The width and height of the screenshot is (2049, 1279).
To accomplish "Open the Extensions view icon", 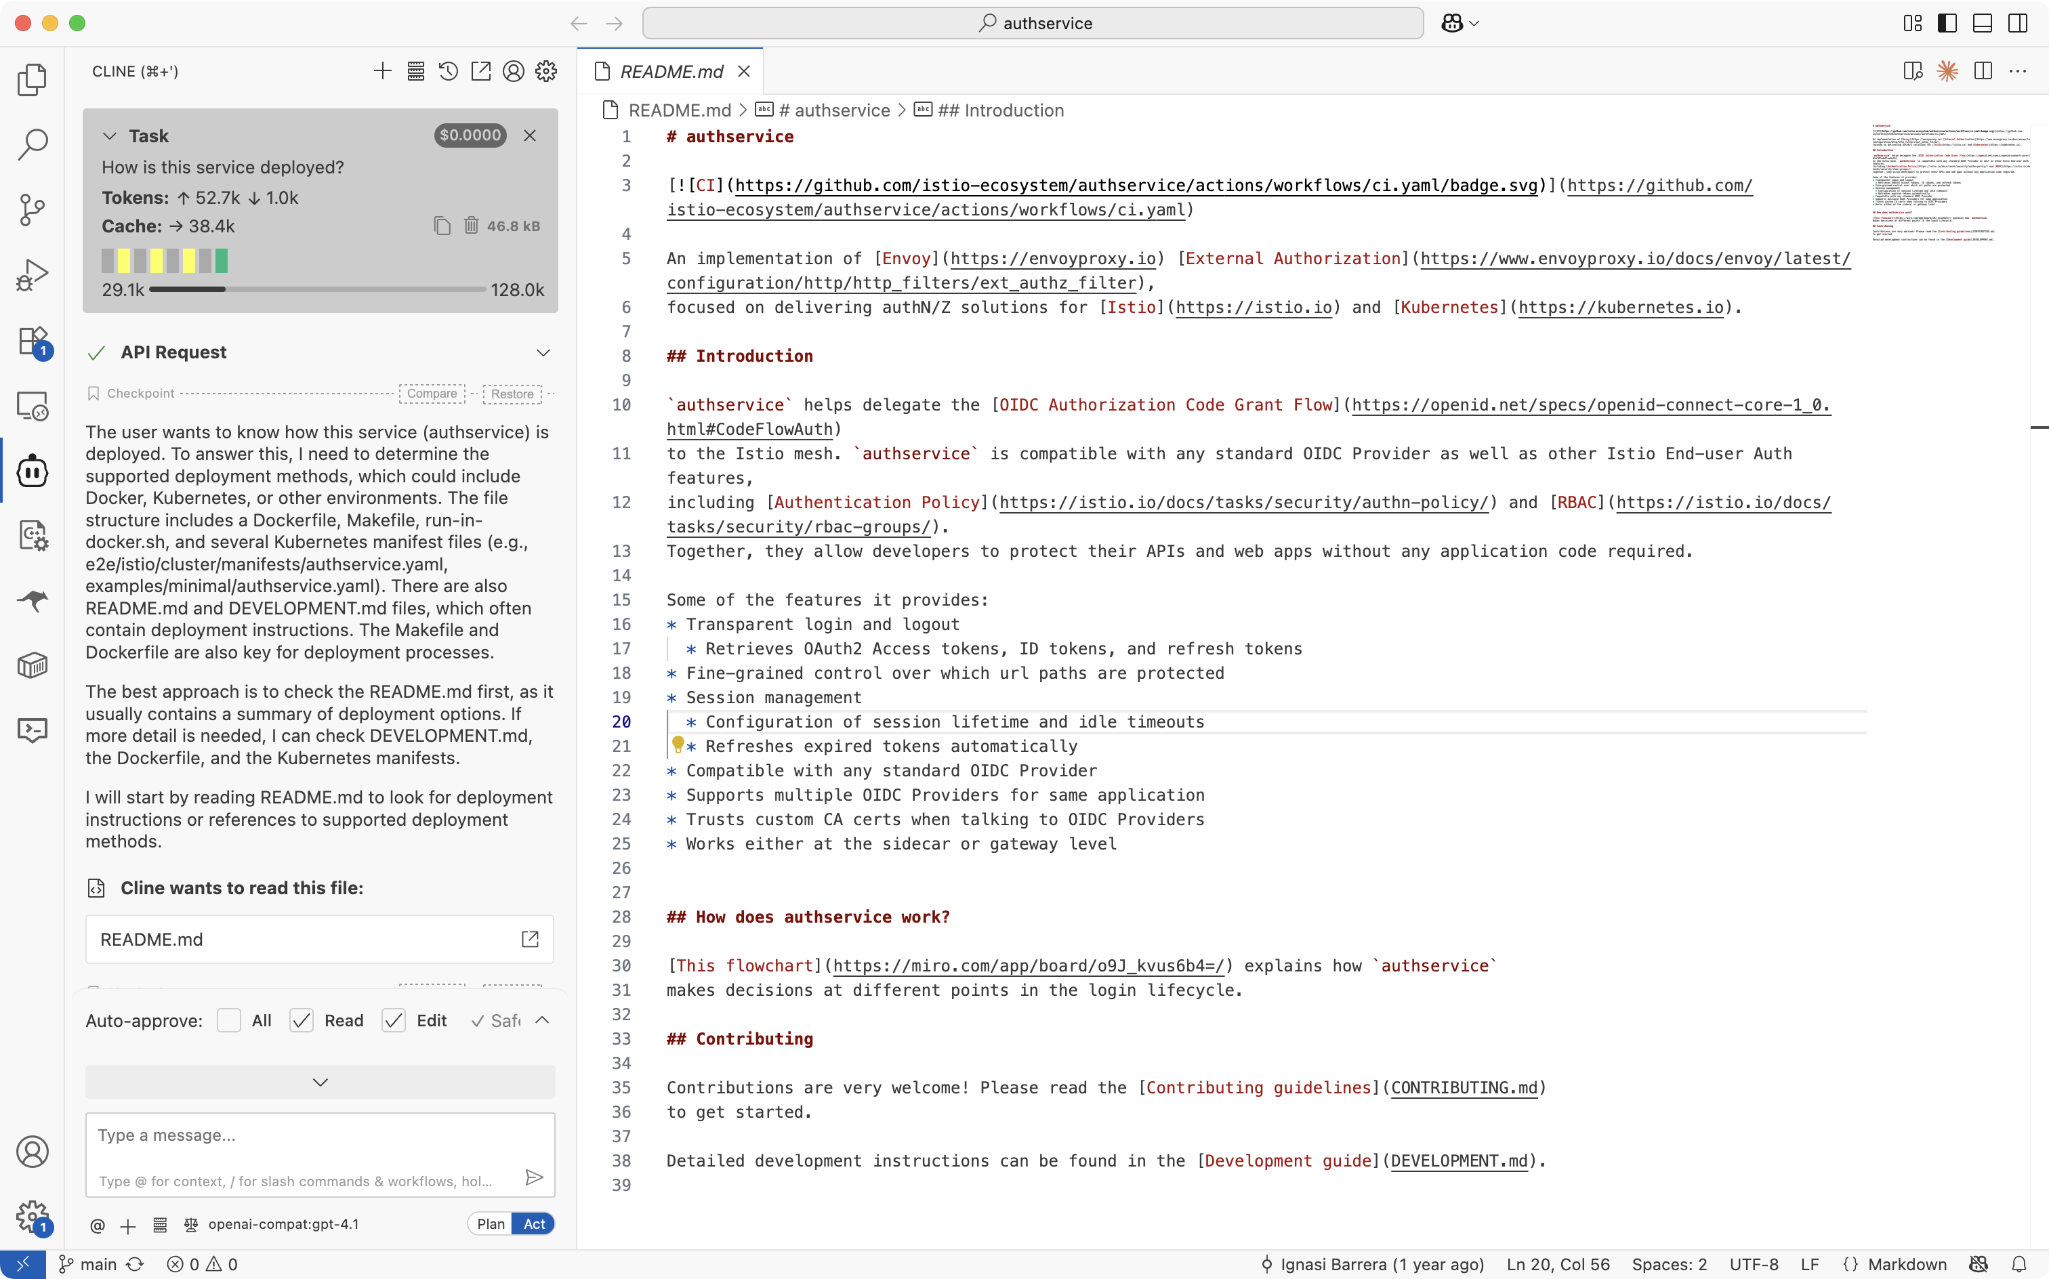I will pyautogui.click(x=32, y=341).
